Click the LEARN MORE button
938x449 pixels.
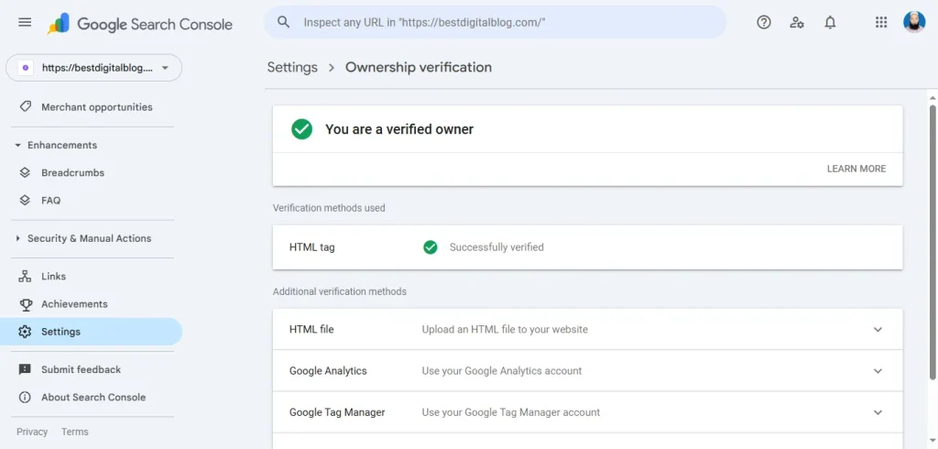click(856, 169)
